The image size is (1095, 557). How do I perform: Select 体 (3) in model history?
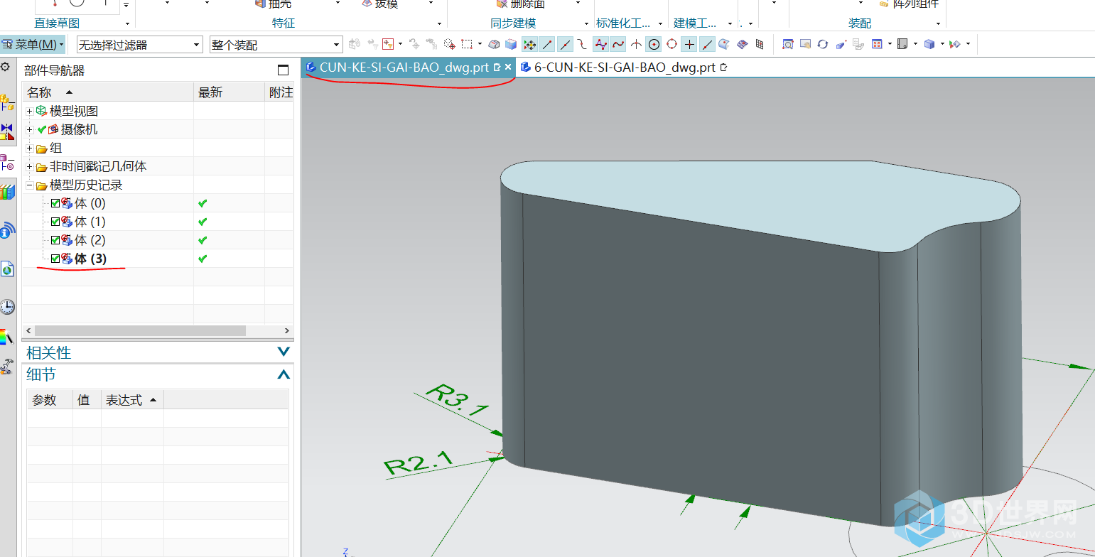click(91, 259)
